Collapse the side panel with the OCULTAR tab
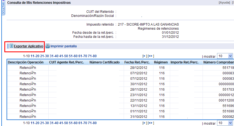The image size is (234, 126). pyautogui.click(x=3, y=8)
